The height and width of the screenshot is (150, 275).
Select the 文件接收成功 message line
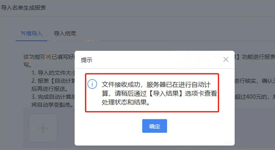point(156,85)
